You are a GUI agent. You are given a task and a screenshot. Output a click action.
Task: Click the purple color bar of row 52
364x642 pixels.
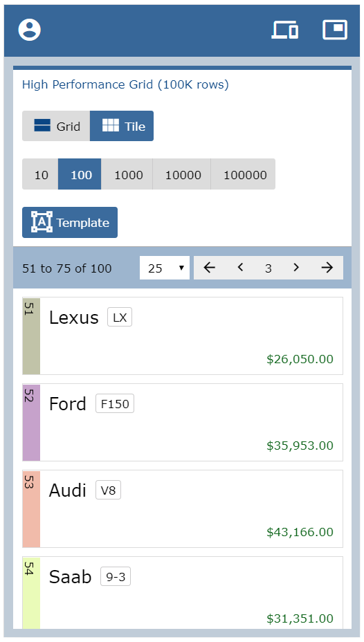(x=32, y=423)
